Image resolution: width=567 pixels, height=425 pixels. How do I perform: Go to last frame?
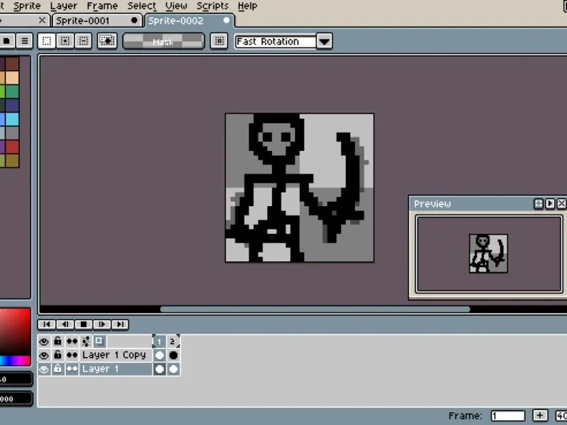[x=120, y=324]
